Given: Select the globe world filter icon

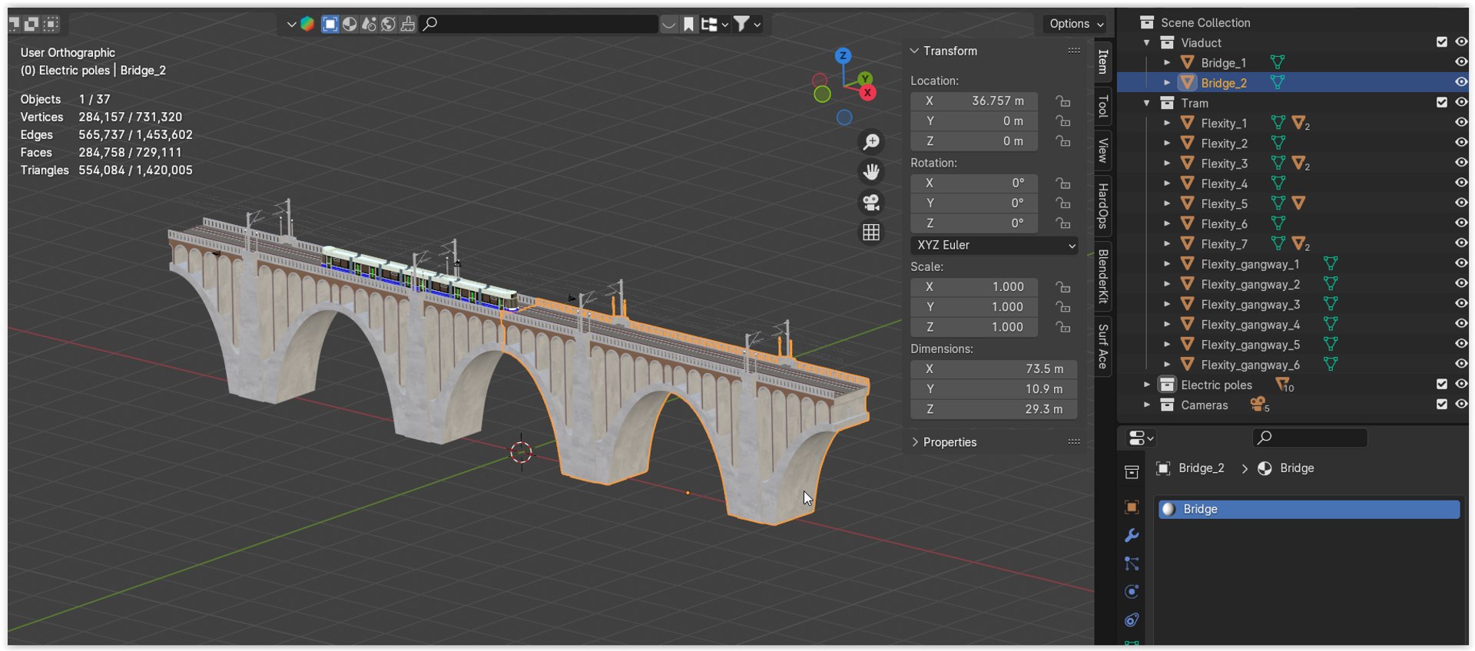Looking at the screenshot, I should [389, 24].
